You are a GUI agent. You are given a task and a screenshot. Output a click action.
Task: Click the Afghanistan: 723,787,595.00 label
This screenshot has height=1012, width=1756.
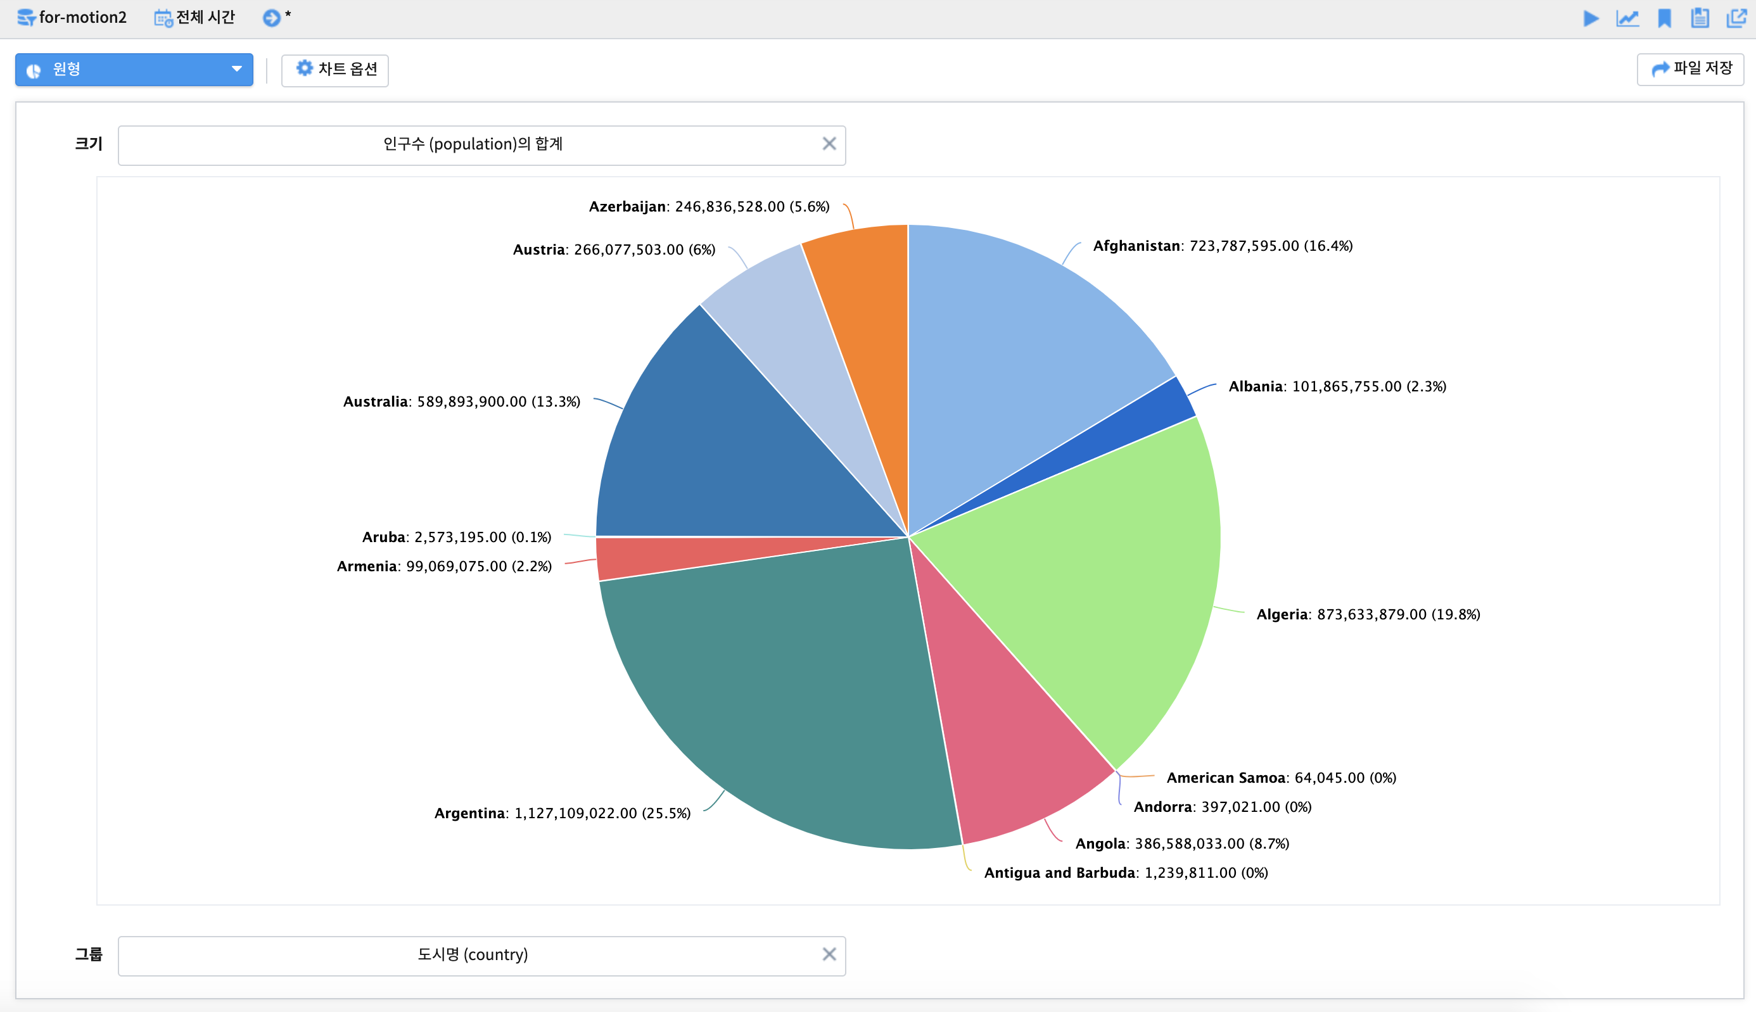click(x=1223, y=246)
